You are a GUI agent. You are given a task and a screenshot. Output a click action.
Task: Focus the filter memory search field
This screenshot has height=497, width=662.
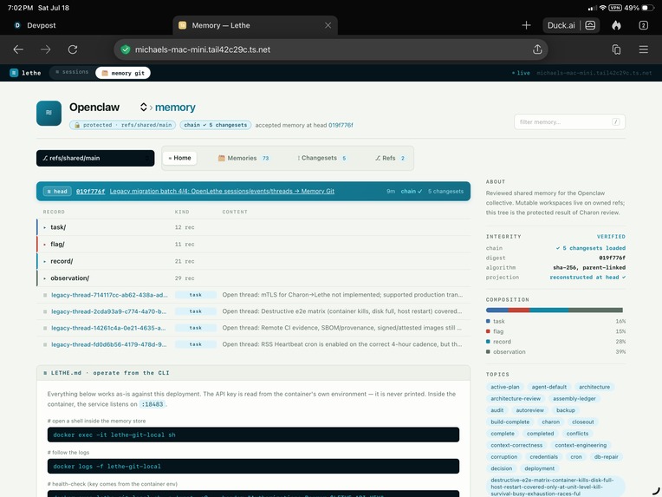click(x=569, y=121)
